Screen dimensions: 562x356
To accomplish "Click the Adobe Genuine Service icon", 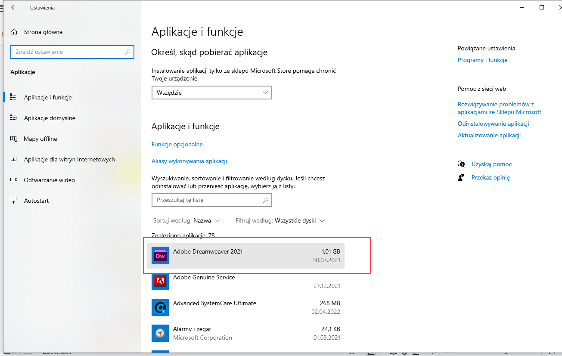I will [160, 282].
